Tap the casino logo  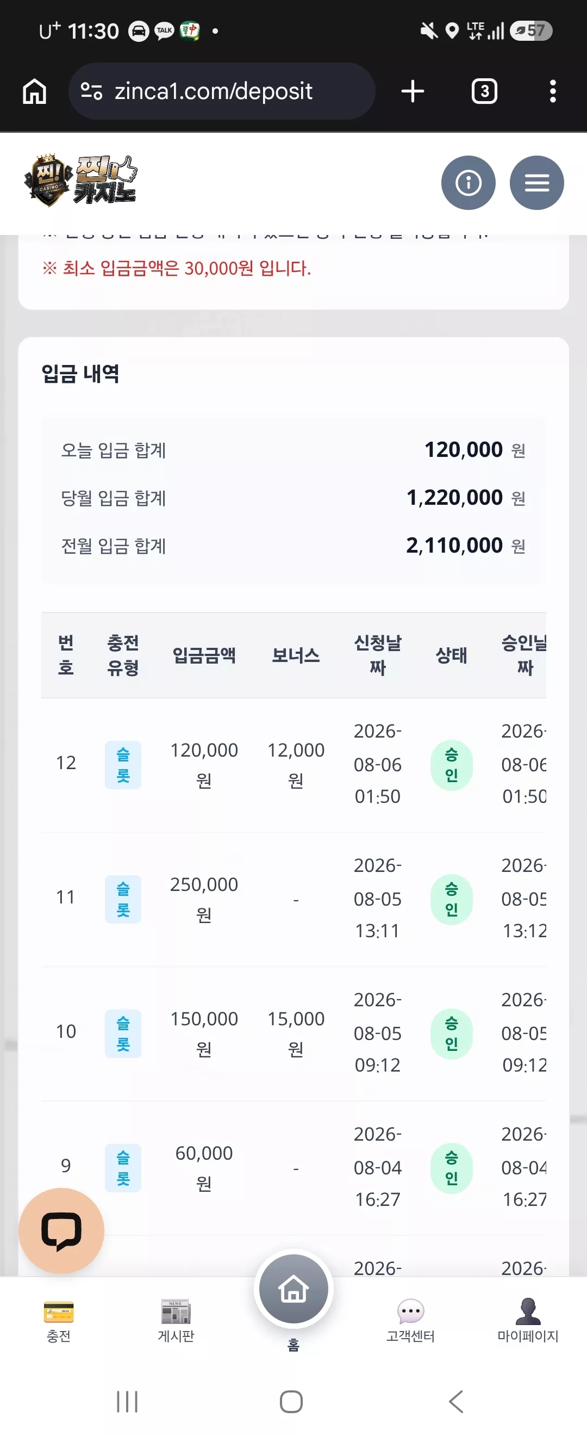coord(80,181)
